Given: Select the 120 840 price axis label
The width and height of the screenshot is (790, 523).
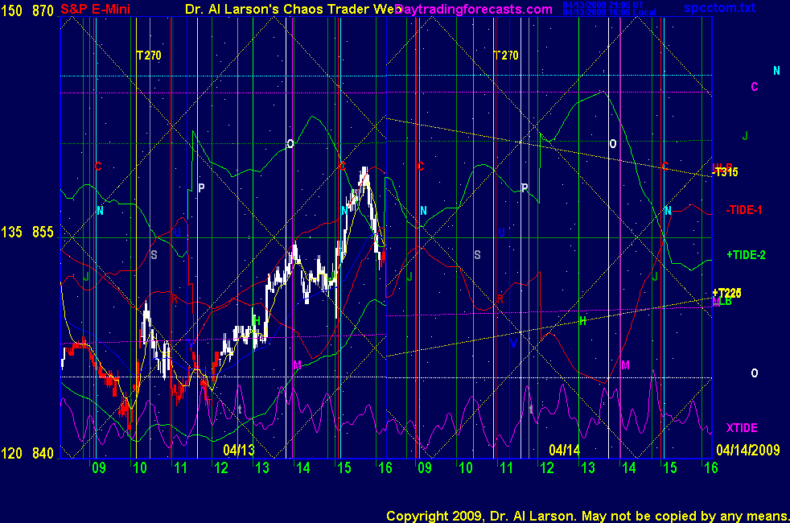Looking at the screenshot, I should coord(27,454).
